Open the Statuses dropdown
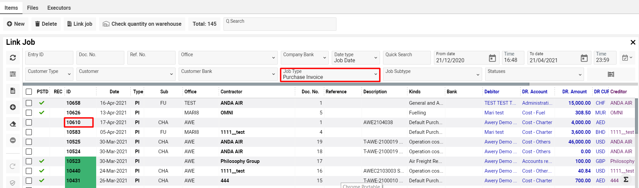The width and height of the screenshot is (639, 188). (x=534, y=74)
